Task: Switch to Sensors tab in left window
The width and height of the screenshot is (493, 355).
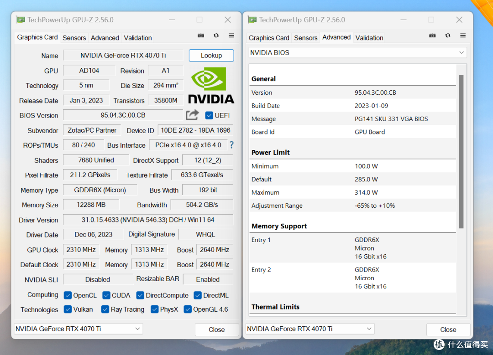Action: click(x=74, y=38)
